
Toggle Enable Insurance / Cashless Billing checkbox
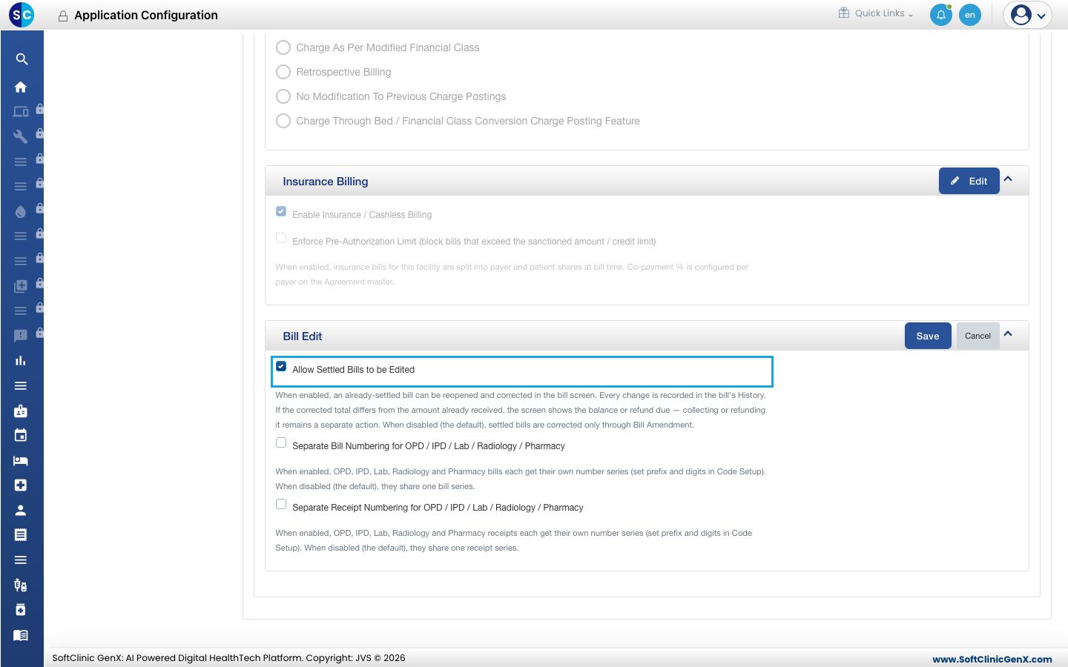click(x=281, y=211)
